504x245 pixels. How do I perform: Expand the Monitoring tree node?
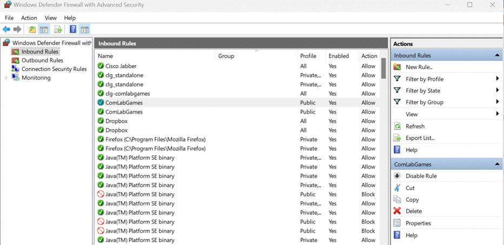point(6,78)
